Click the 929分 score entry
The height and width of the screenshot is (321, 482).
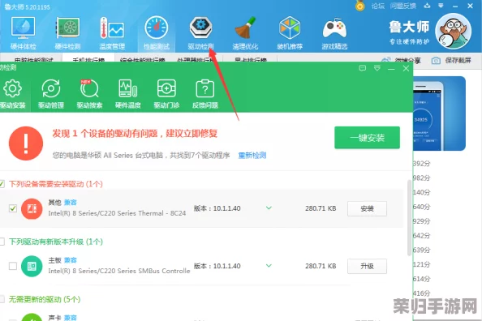421,221
